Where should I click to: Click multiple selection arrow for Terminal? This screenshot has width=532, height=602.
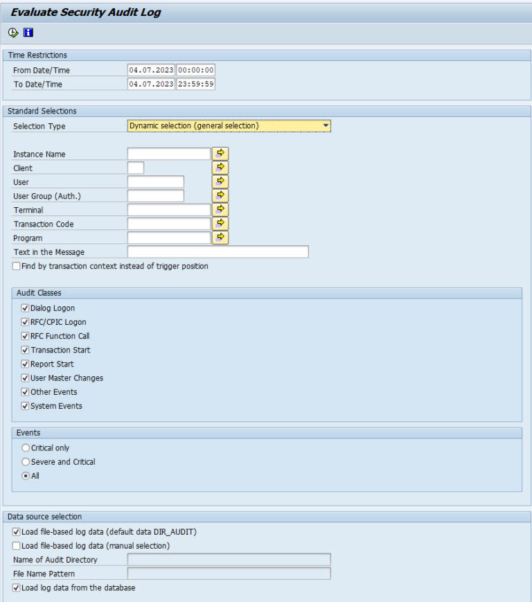pos(220,210)
